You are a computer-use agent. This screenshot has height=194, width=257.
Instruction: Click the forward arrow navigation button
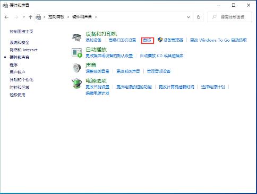tap(16, 17)
